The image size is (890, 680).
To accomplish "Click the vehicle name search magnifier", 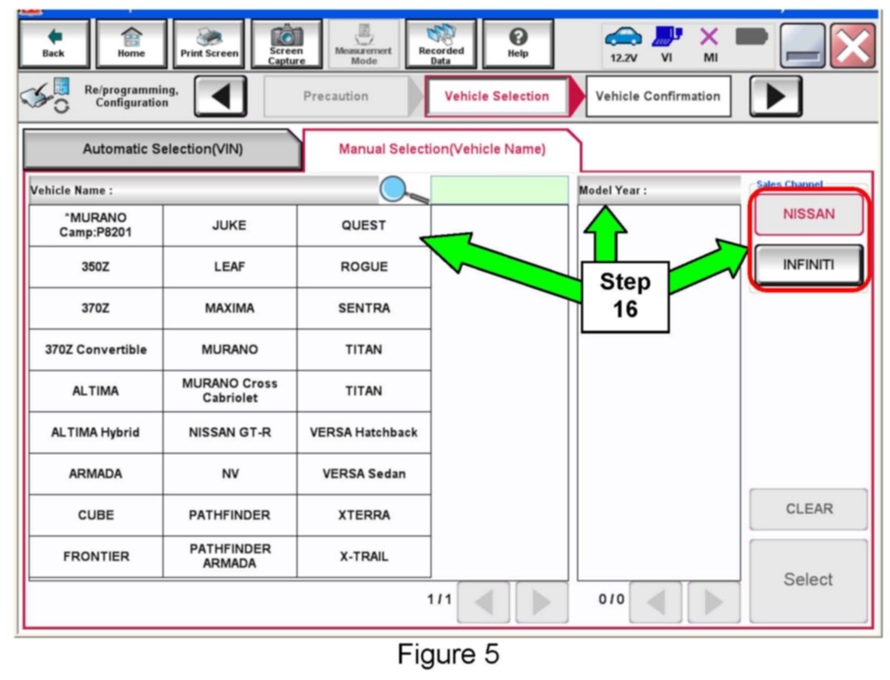I will (401, 190).
